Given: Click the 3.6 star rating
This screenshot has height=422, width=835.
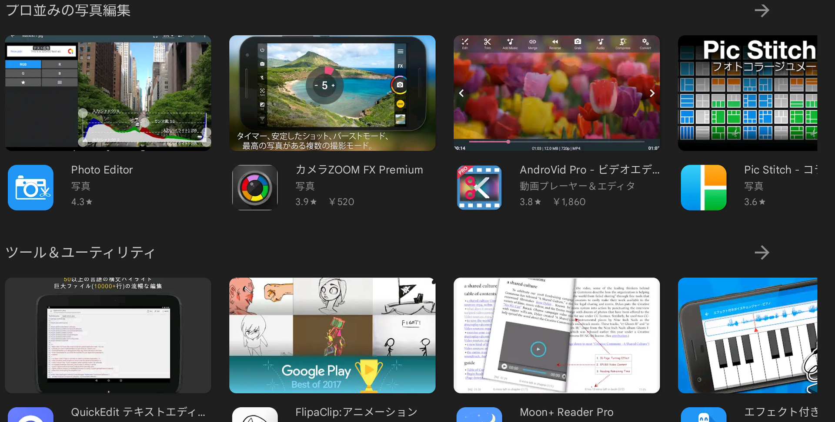Looking at the screenshot, I should (x=755, y=202).
